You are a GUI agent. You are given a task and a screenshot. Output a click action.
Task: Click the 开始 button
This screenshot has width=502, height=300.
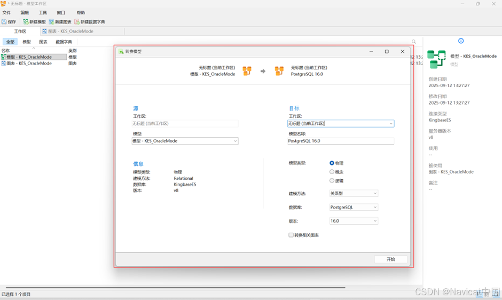coord(390,259)
